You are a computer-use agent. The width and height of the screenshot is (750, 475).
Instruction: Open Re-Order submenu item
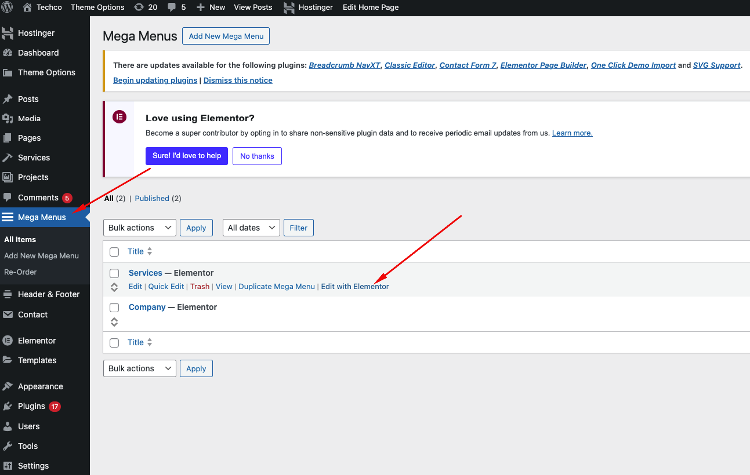(20, 272)
